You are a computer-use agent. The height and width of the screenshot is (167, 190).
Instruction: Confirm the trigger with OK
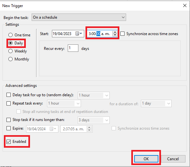(x=146, y=159)
